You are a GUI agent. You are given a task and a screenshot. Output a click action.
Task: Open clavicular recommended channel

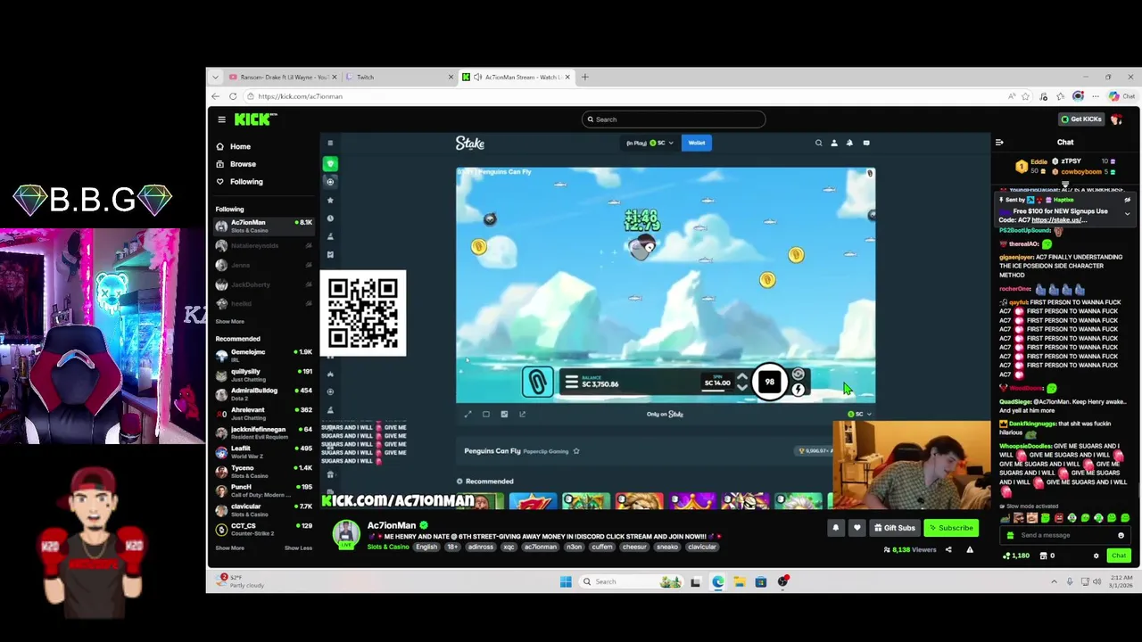tap(264, 509)
